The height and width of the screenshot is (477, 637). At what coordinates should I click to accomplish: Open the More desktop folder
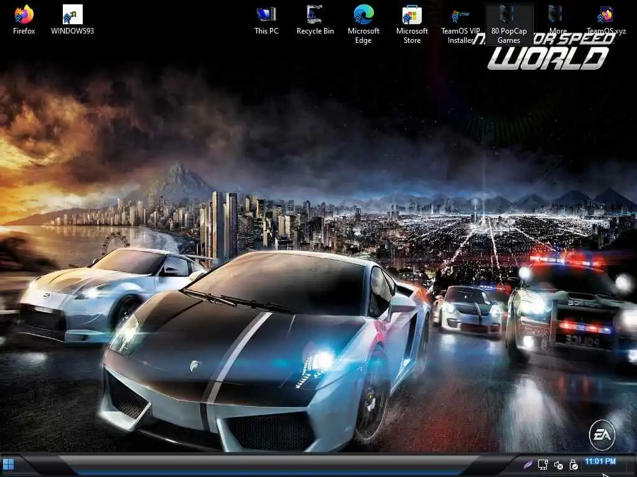pyautogui.click(x=558, y=19)
